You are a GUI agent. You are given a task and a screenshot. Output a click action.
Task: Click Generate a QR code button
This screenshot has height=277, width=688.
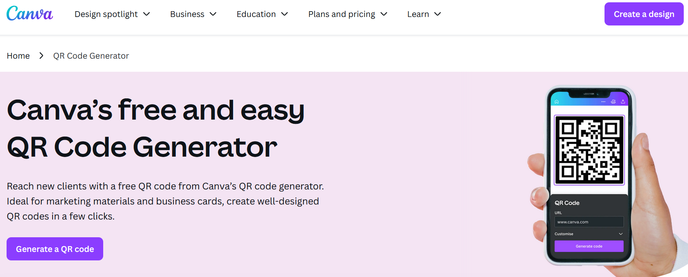(55, 249)
